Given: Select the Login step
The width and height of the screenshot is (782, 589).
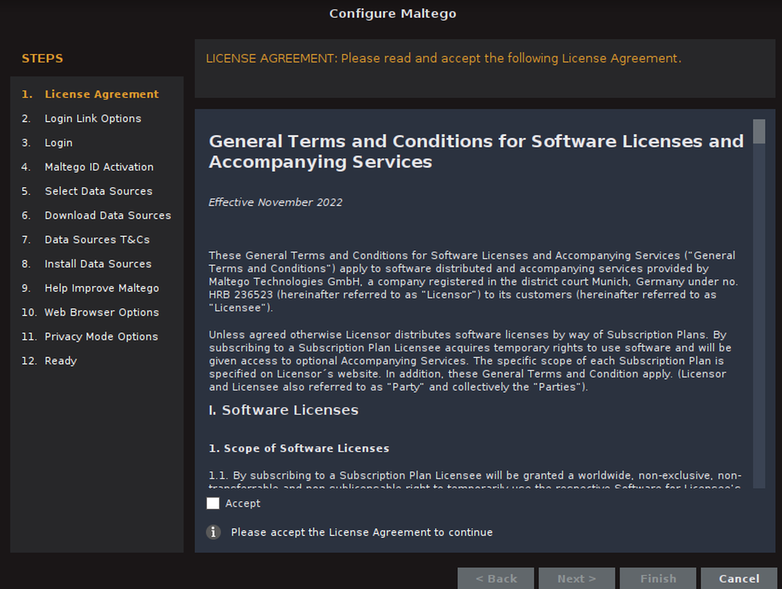Looking at the screenshot, I should click(x=58, y=143).
